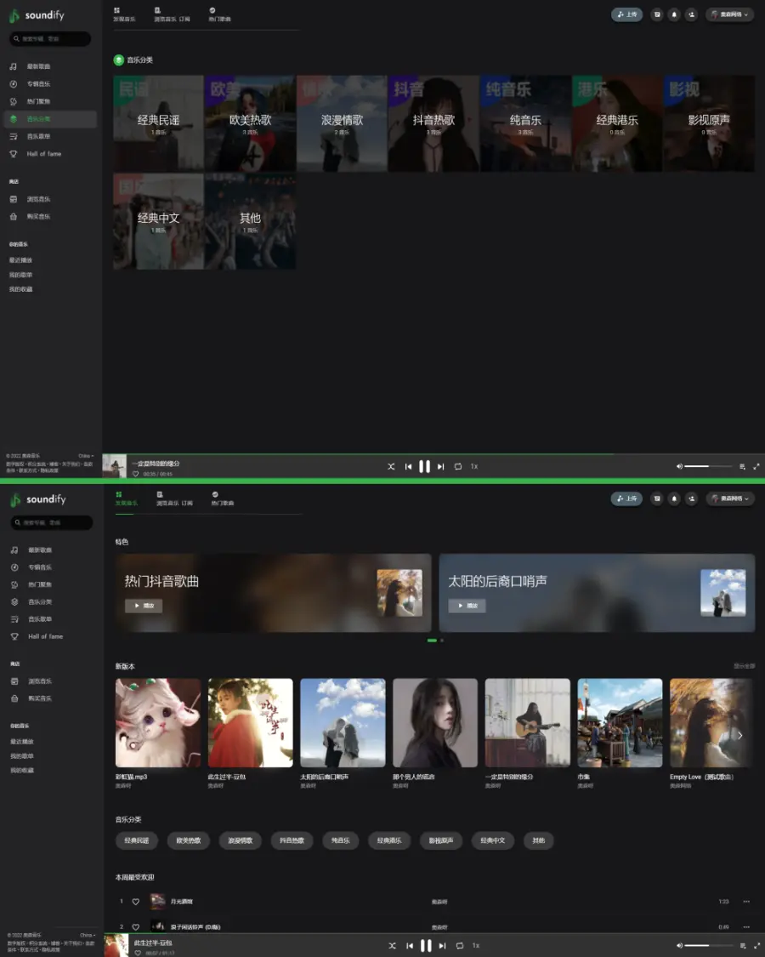
Task: Open the 经典民谣 category tile
Action: [158, 123]
